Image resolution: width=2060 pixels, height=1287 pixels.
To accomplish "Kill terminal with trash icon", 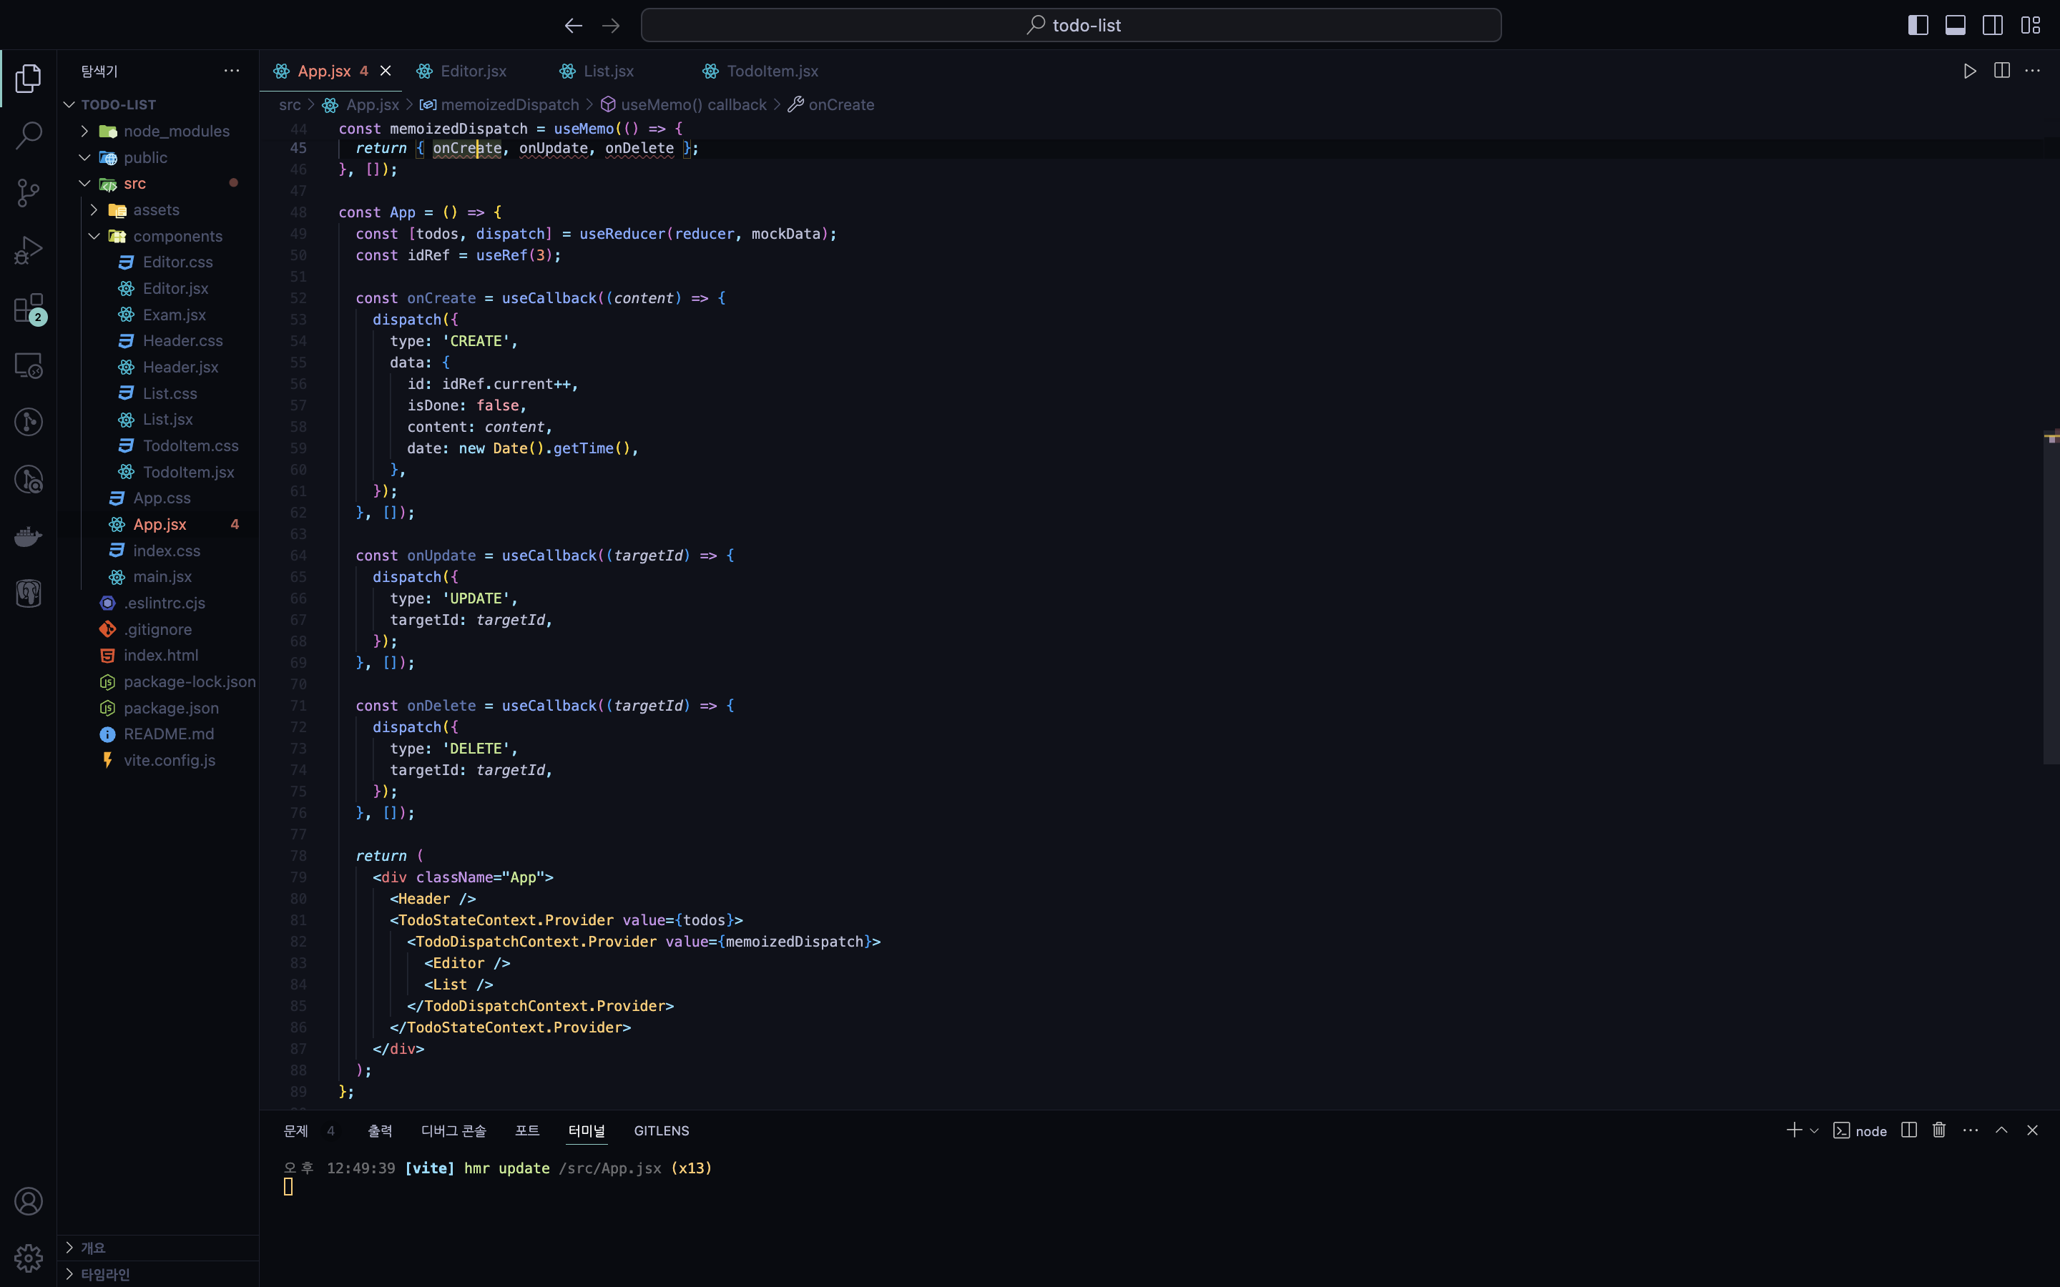I will pos(1939,1130).
